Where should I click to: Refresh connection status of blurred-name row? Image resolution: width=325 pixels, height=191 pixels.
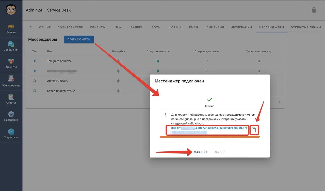pyautogui.click(x=207, y=71)
